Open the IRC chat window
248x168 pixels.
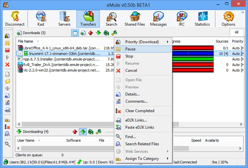click(182, 19)
